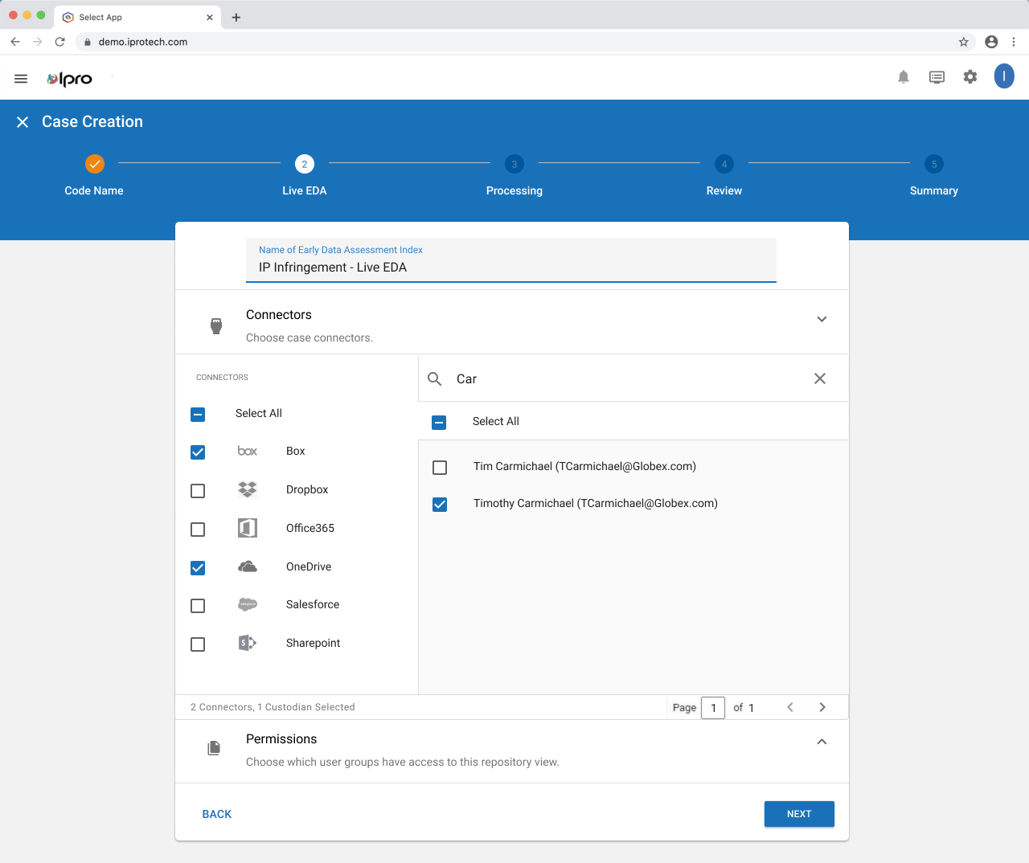Click the BACK link
The height and width of the screenshot is (863, 1029).
tap(216, 814)
